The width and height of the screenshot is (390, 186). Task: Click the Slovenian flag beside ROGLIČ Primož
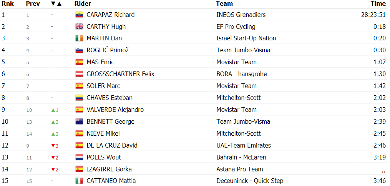(79, 50)
